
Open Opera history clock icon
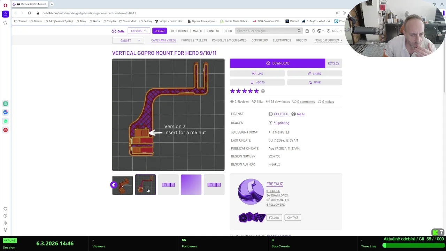[5, 216]
